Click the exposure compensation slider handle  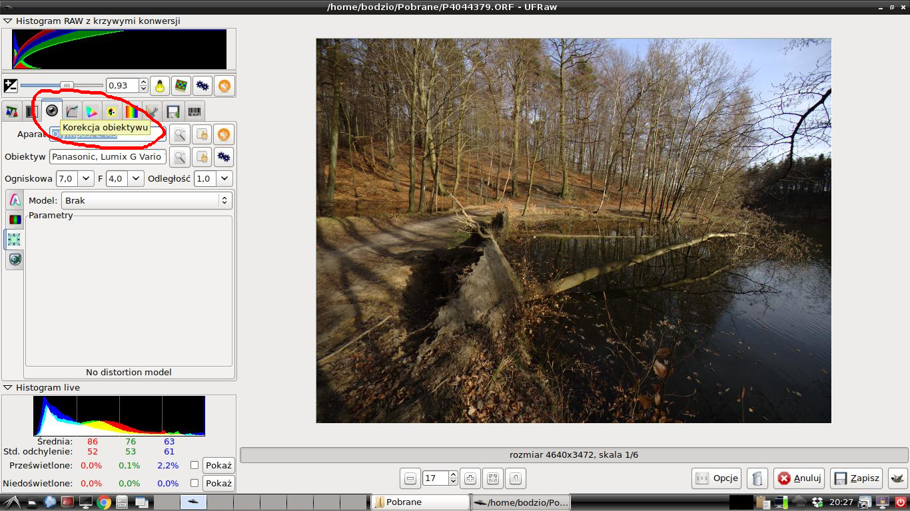tap(67, 85)
